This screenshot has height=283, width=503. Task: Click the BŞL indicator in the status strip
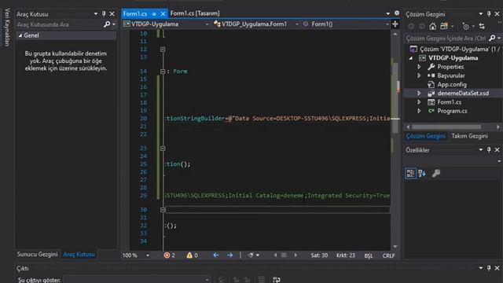pyautogui.click(x=369, y=255)
